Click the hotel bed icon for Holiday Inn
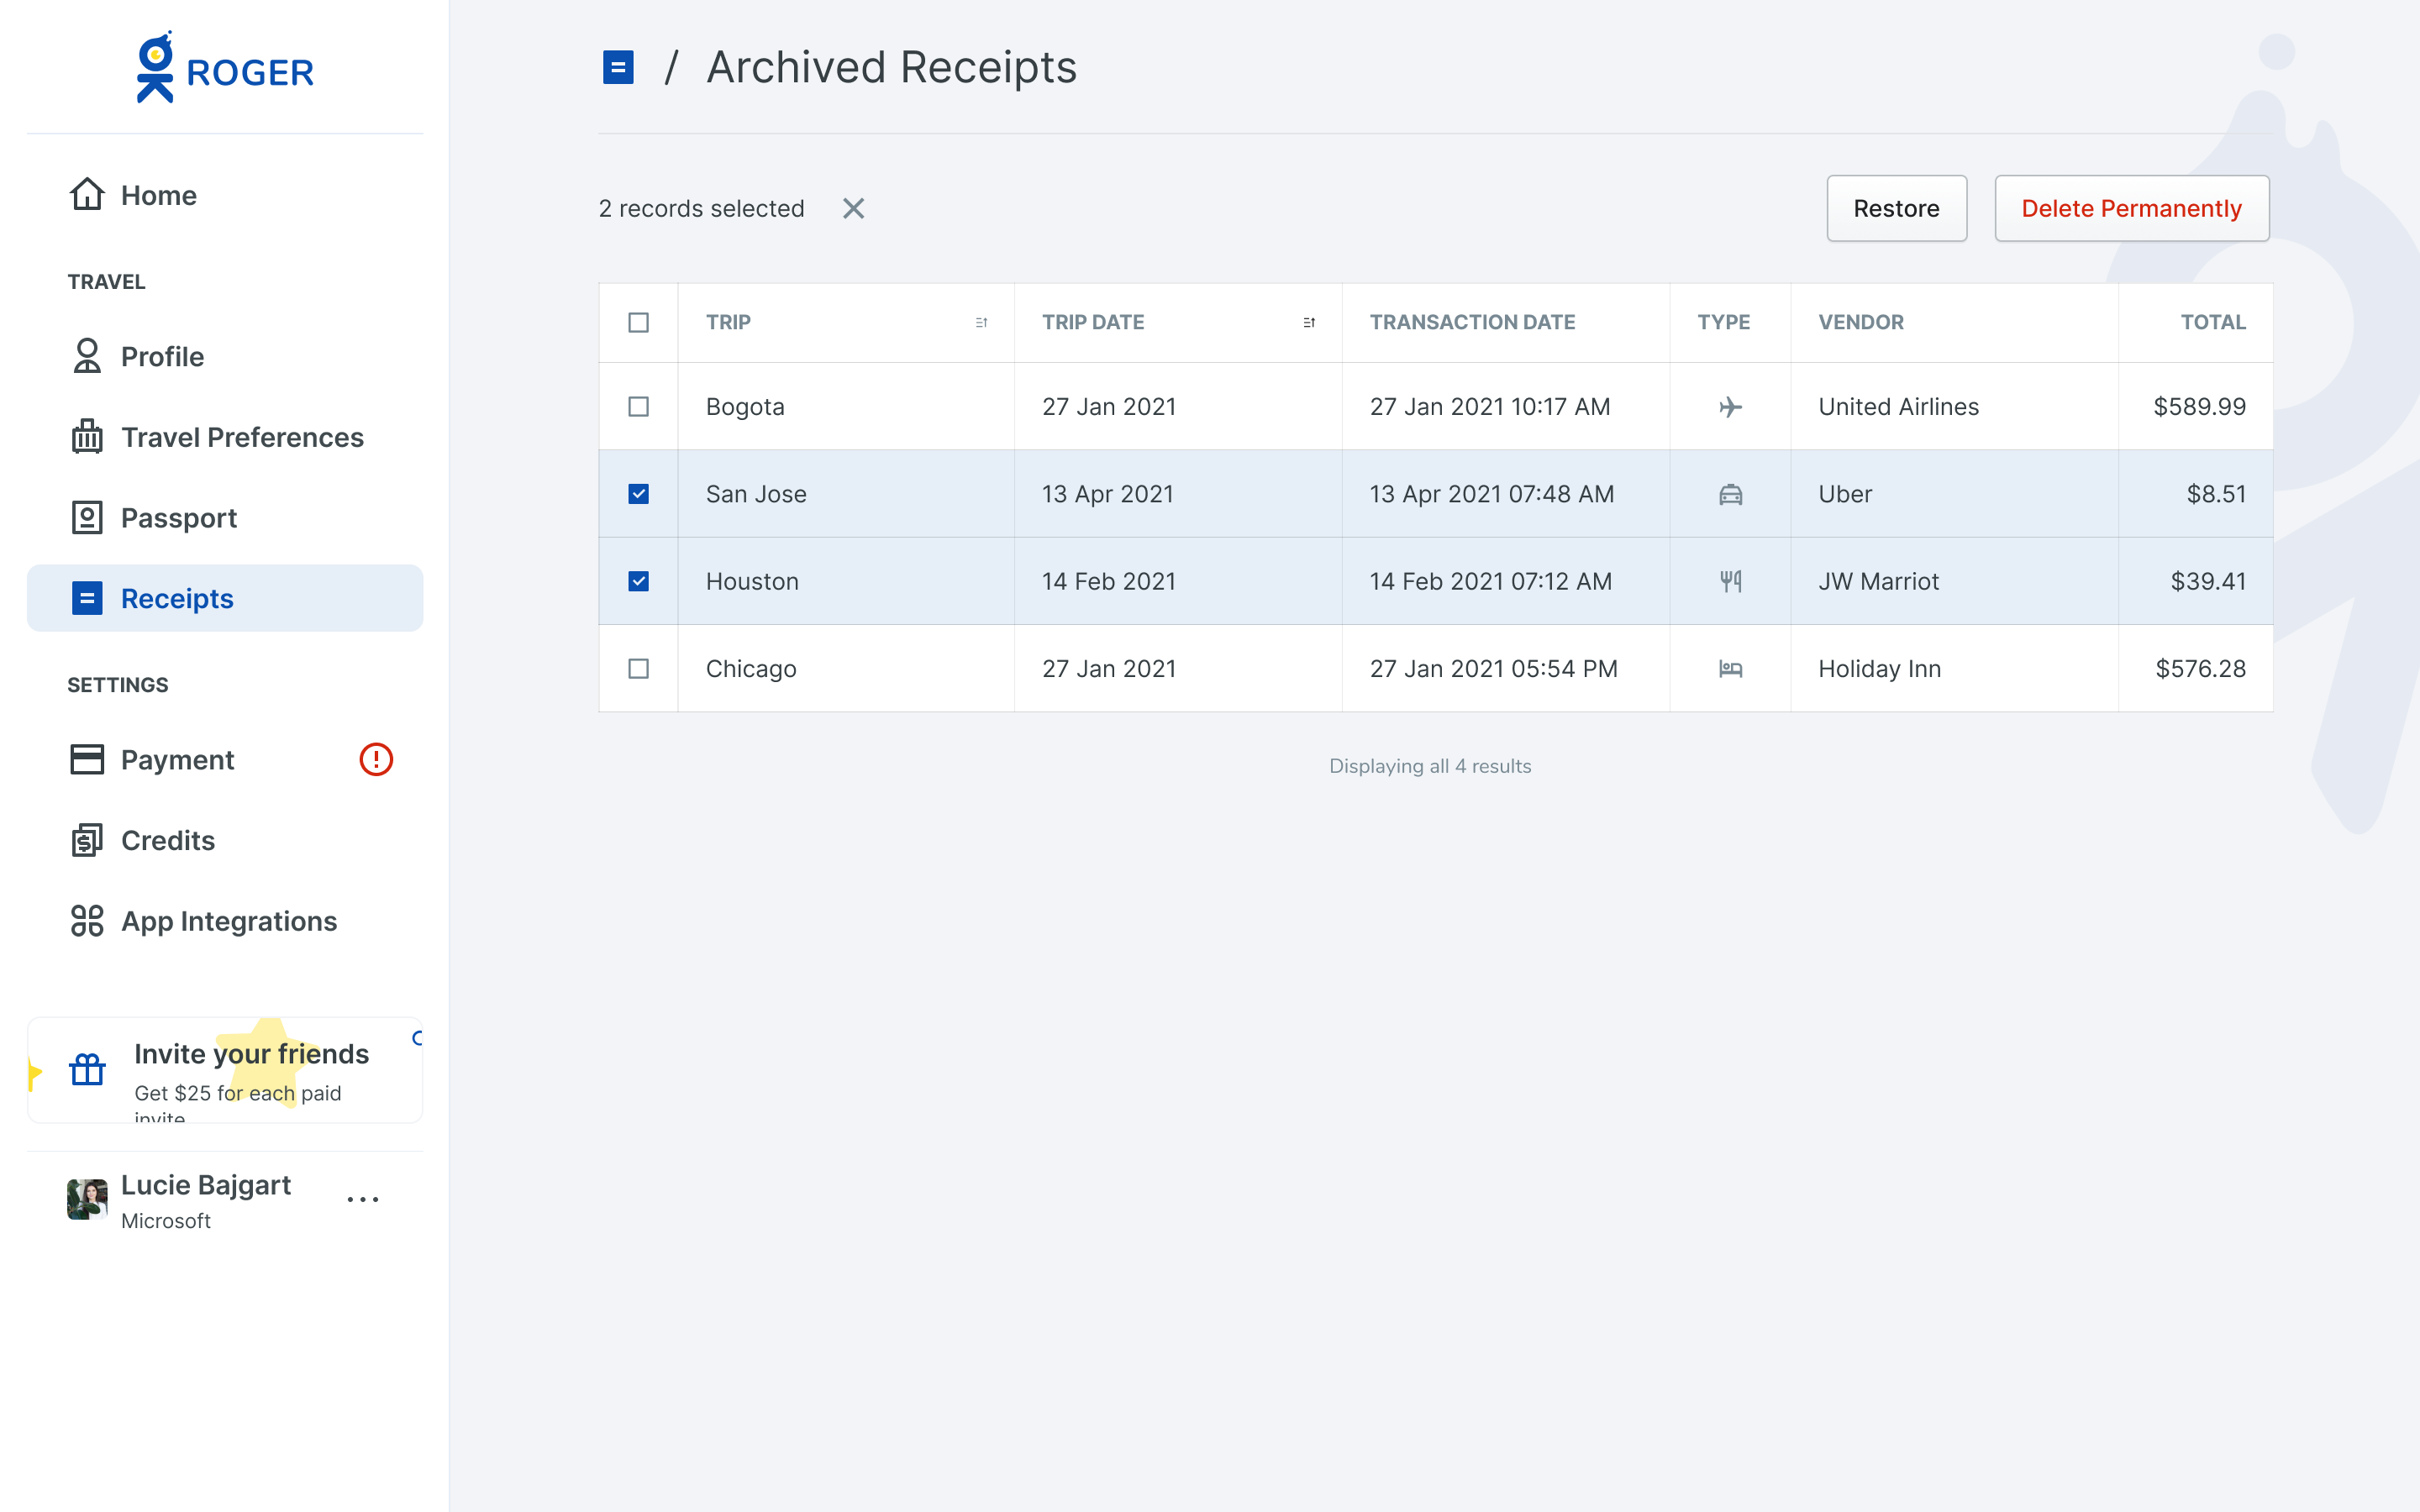Screen dimensions: 2420x1512 pyautogui.click(x=1730, y=668)
